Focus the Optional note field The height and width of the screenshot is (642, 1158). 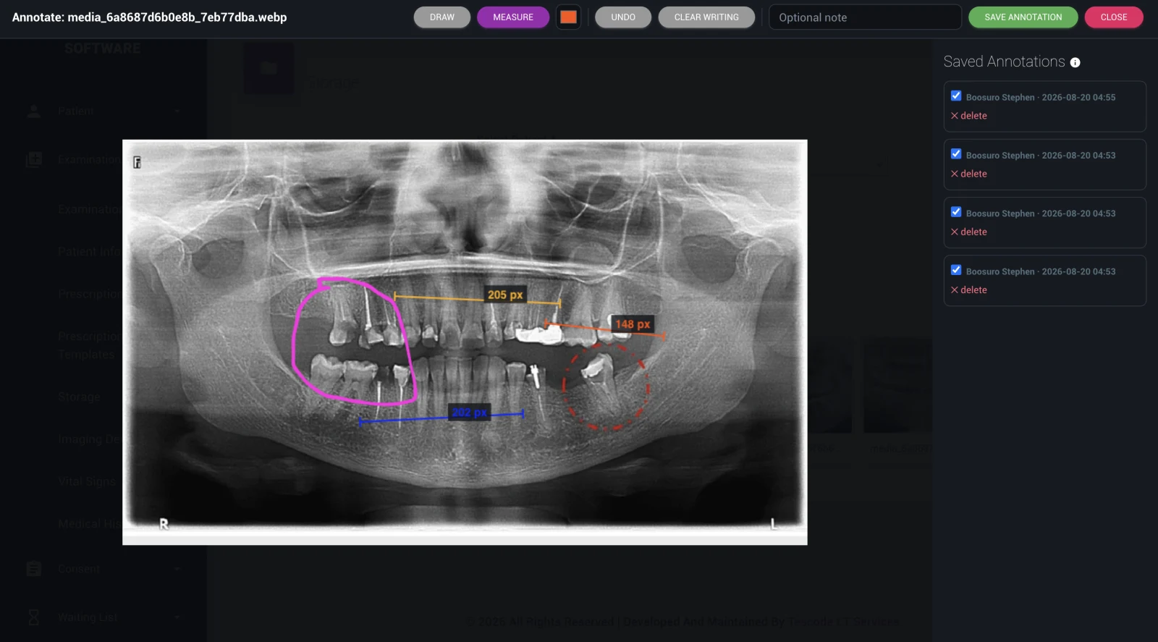click(x=865, y=17)
